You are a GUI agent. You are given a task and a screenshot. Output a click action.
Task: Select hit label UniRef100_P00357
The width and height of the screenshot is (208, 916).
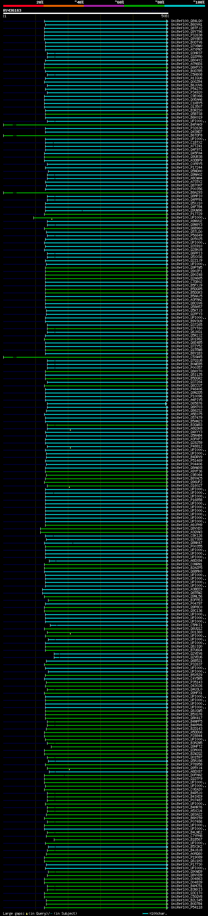pyautogui.click(x=186, y=368)
